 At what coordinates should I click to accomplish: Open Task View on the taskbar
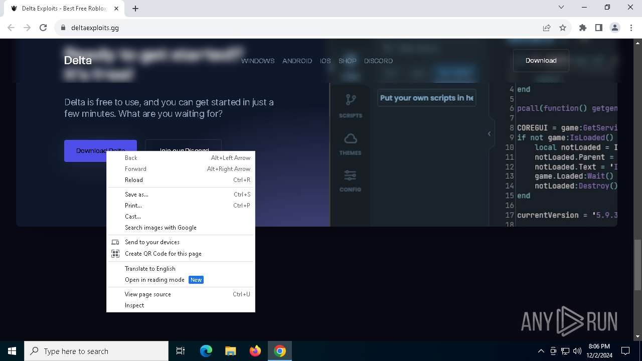click(x=181, y=351)
